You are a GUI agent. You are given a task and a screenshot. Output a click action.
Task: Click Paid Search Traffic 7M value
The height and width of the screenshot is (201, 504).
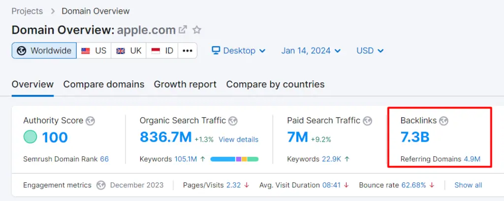point(298,137)
